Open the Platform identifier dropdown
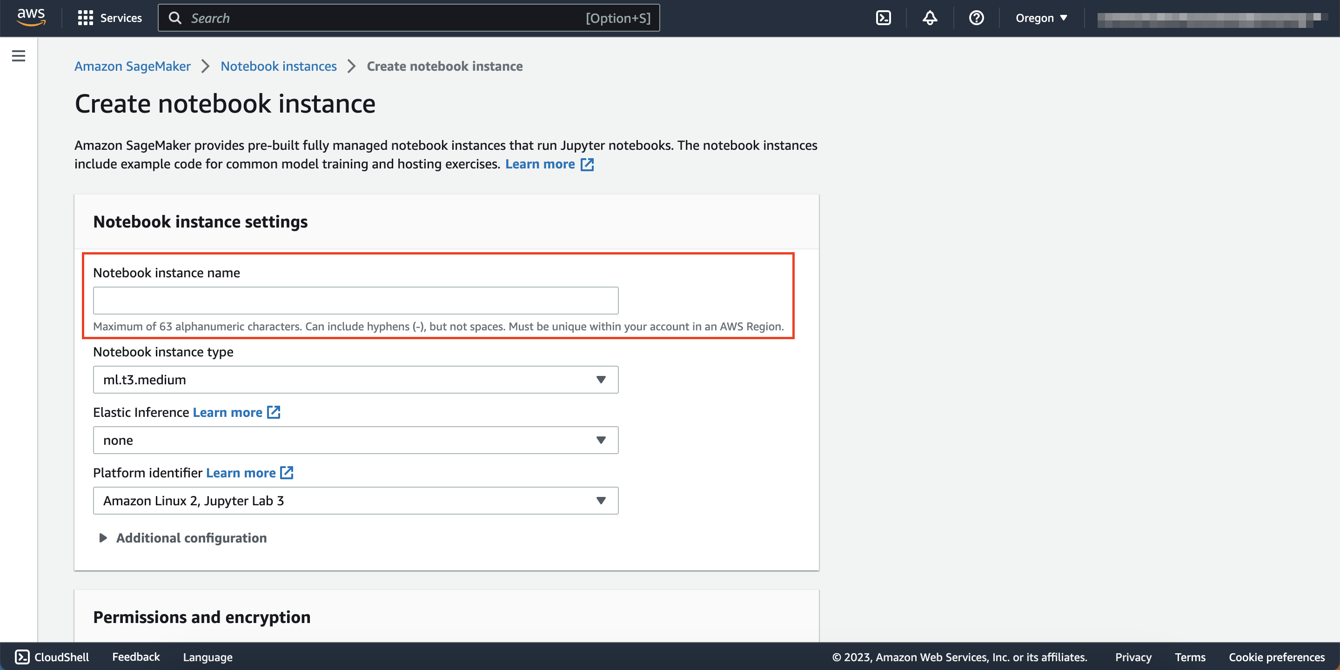 pos(355,500)
